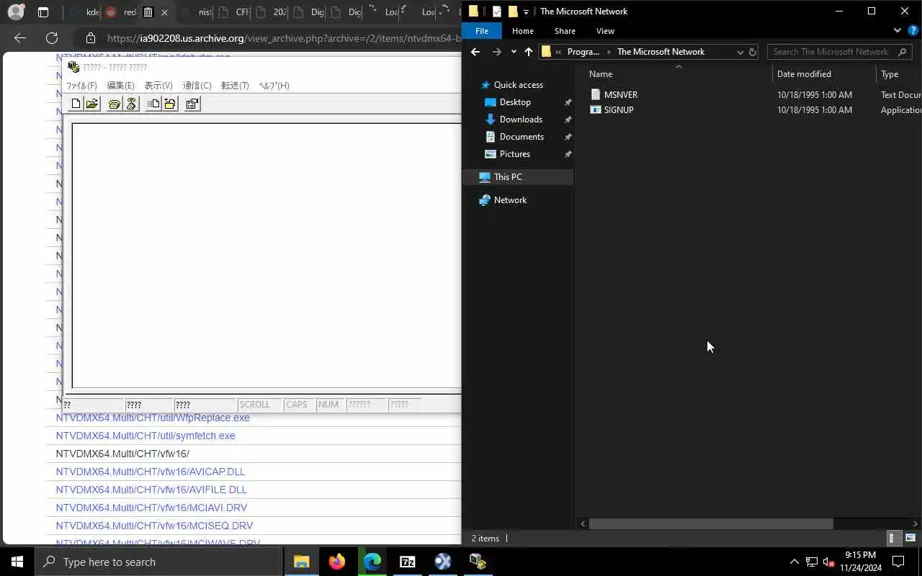Image resolution: width=922 pixels, height=576 pixels.
Task: Switch to the 'CFF' browser tab
Action: tap(233, 12)
